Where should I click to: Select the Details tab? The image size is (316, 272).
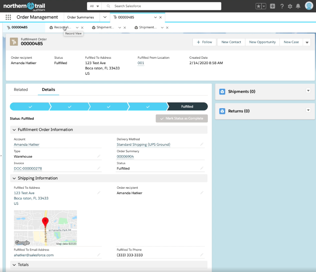(48, 89)
